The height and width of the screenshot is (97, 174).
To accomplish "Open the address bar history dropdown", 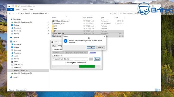I will click(x=111, y=13).
